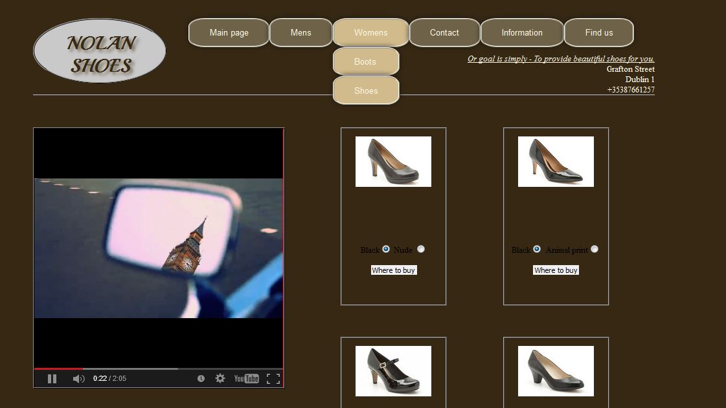This screenshot has height=408, width=726.
Task: Click Where to buy for the black pump
Action: [393, 270]
